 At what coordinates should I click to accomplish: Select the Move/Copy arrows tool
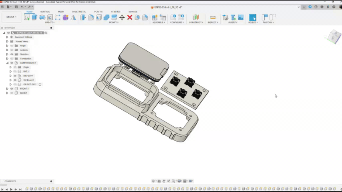[x=122, y=18]
